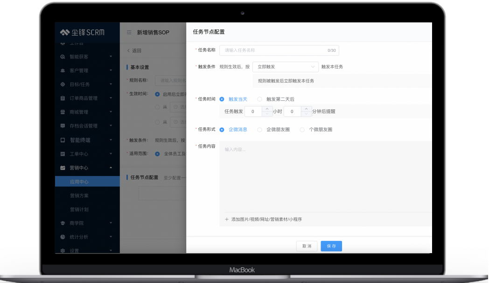Click the hours number field before 小时
The width and height of the screenshot is (489, 283).
[x=253, y=112]
